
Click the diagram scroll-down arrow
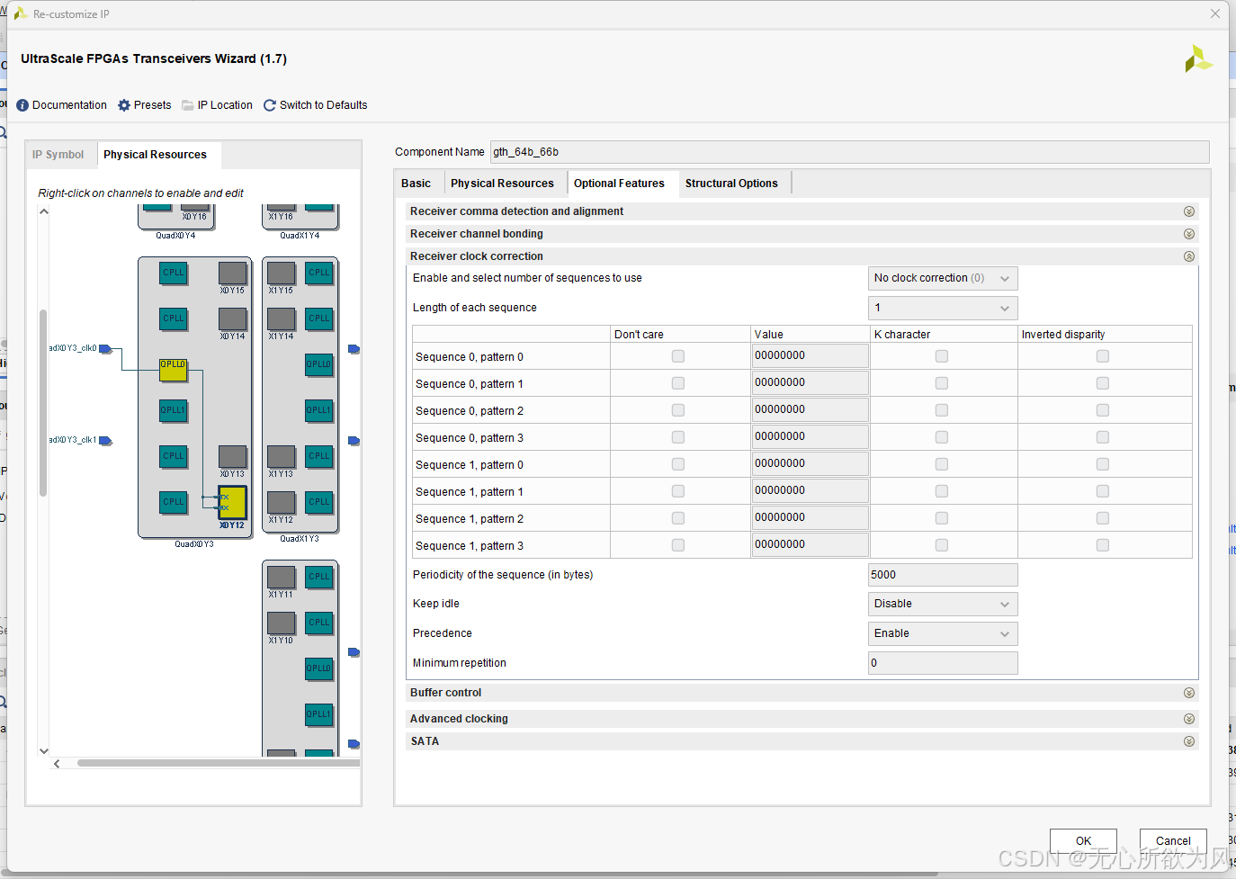pyautogui.click(x=43, y=750)
